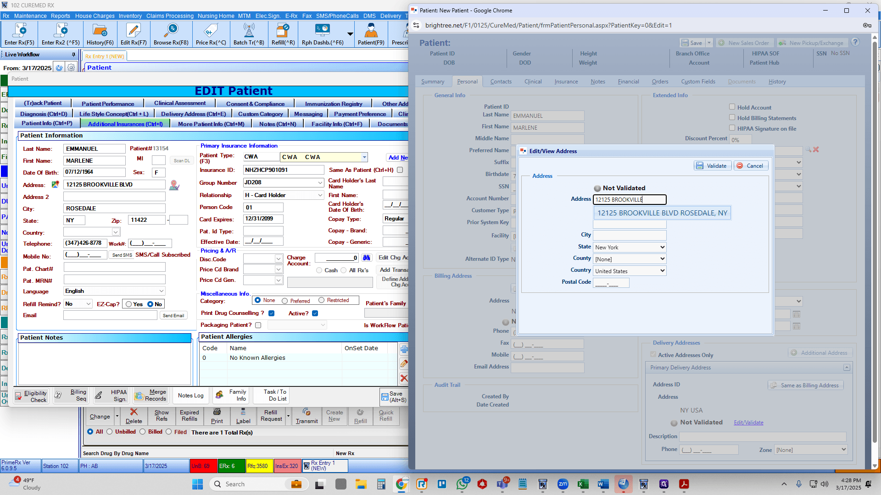Open WhatsApp from the taskbar
The image size is (881, 495).
(x=462, y=484)
